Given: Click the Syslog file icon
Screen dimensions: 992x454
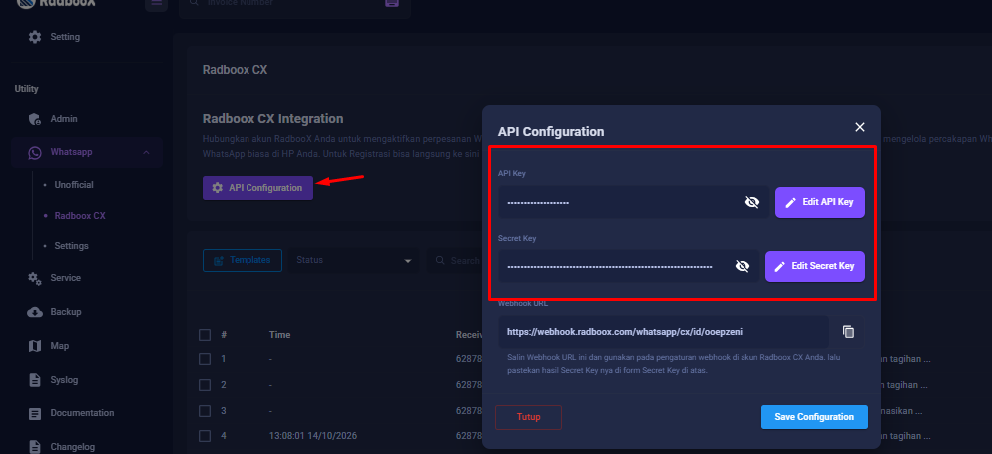Looking at the screenshot, I should 35,380.
